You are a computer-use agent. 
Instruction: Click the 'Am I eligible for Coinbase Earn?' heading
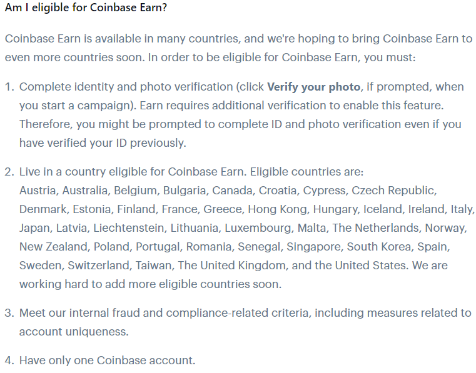pyautogui.click(x=86, y=9)
